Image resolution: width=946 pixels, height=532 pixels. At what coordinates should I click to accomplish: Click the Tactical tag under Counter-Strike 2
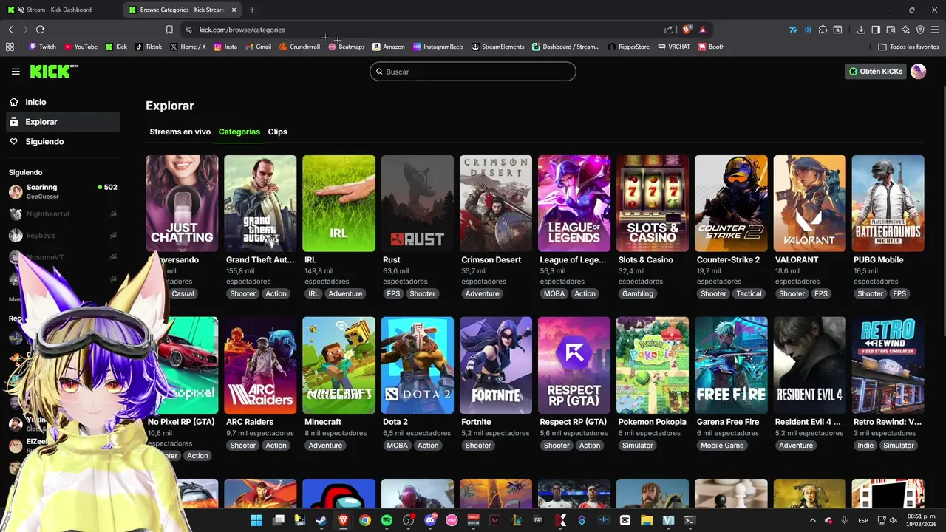(x=749, y=293)
